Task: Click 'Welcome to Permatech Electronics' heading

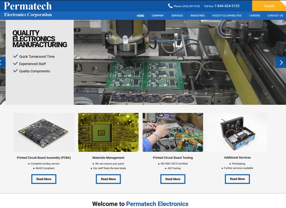Action: (140, 204)
